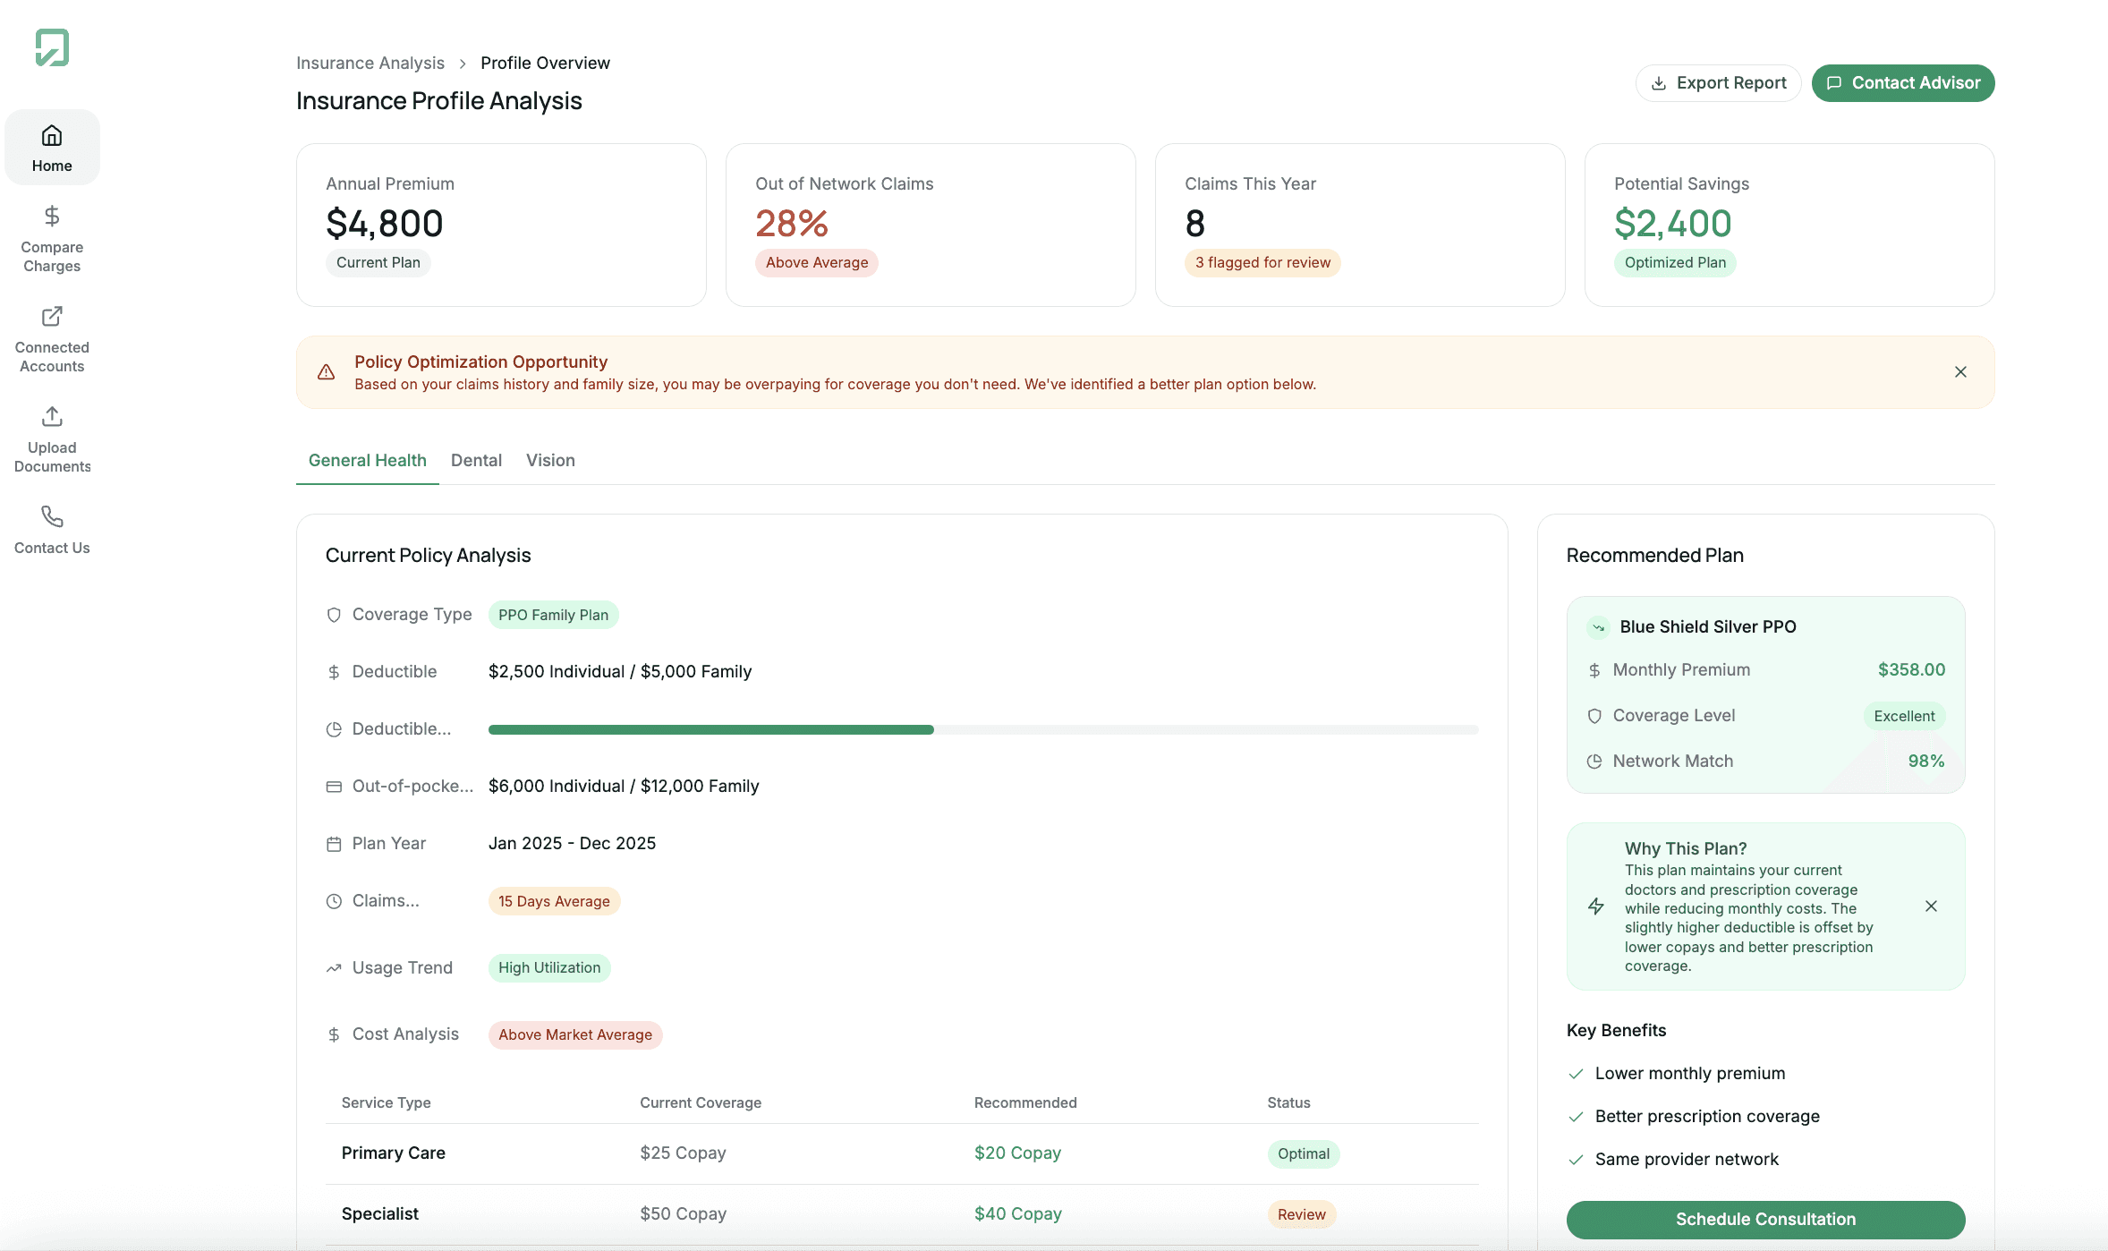Click the checkmark beside Lower monthly premium
The image size is (2108, 1251).
click(x=1576, y=1074)
